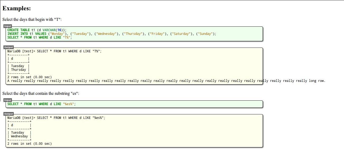
Task: Click the second "Input" label badge
Action: click(8, 100)
